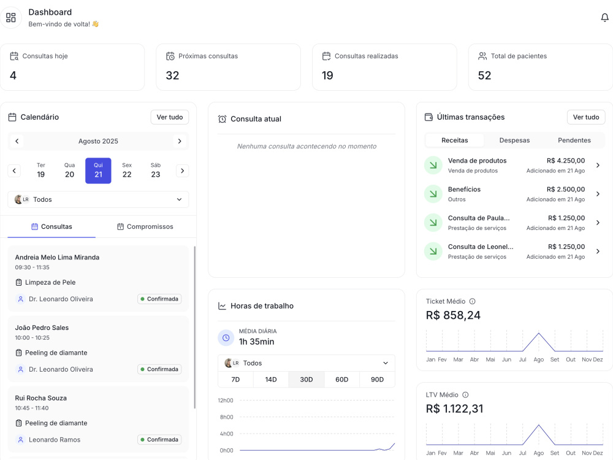Click the dashboard grid icon

(x=10, y=18)
